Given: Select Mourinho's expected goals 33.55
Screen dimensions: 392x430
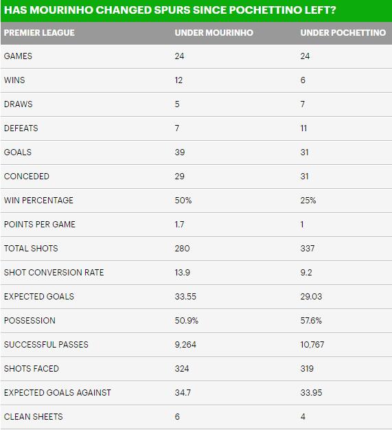Looking at the screenshot, I should [185, 297].
